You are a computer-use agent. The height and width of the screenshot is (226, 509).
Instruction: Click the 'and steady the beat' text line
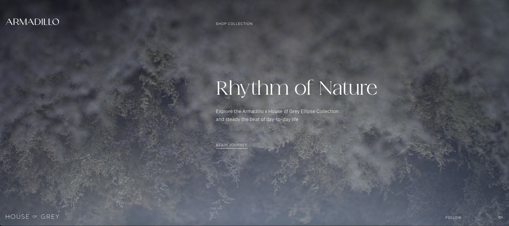(257, 119)
